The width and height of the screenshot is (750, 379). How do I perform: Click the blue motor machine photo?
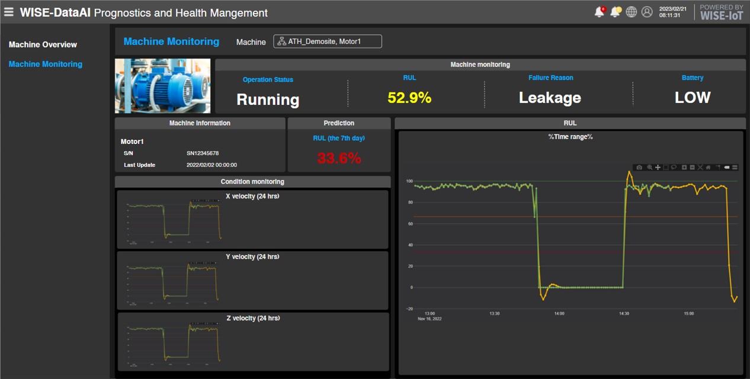[162, 86]
